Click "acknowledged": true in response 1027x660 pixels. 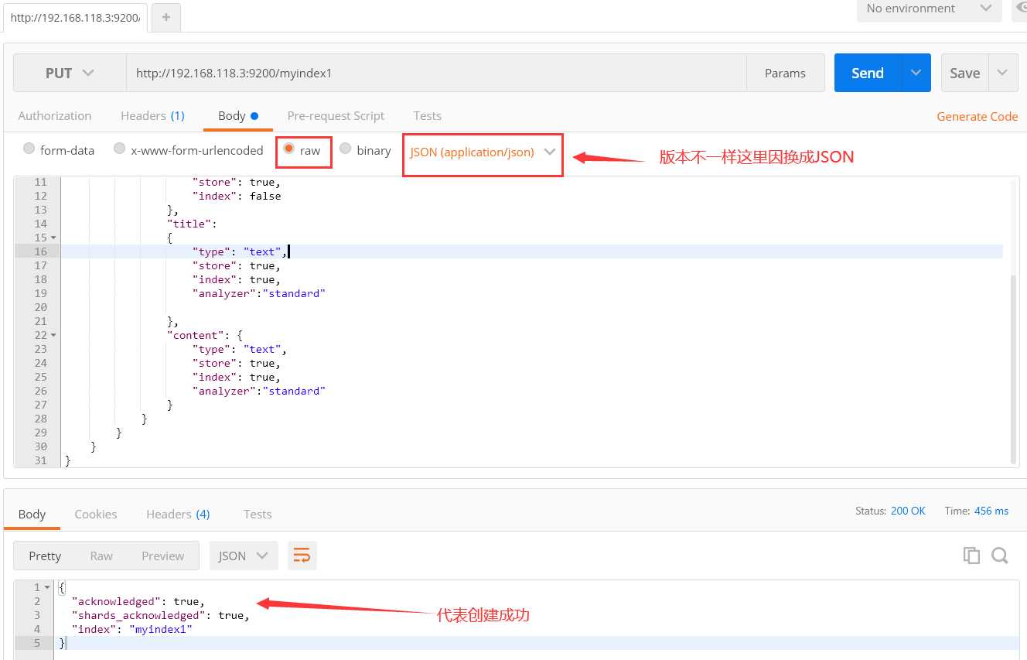tap(138, 601)
